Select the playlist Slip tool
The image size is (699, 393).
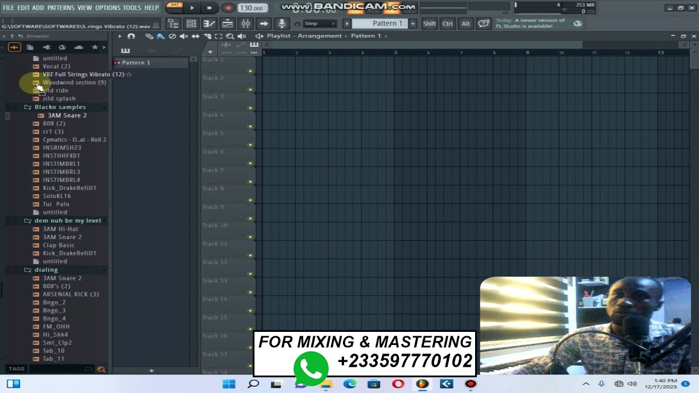tap(195, 36)
